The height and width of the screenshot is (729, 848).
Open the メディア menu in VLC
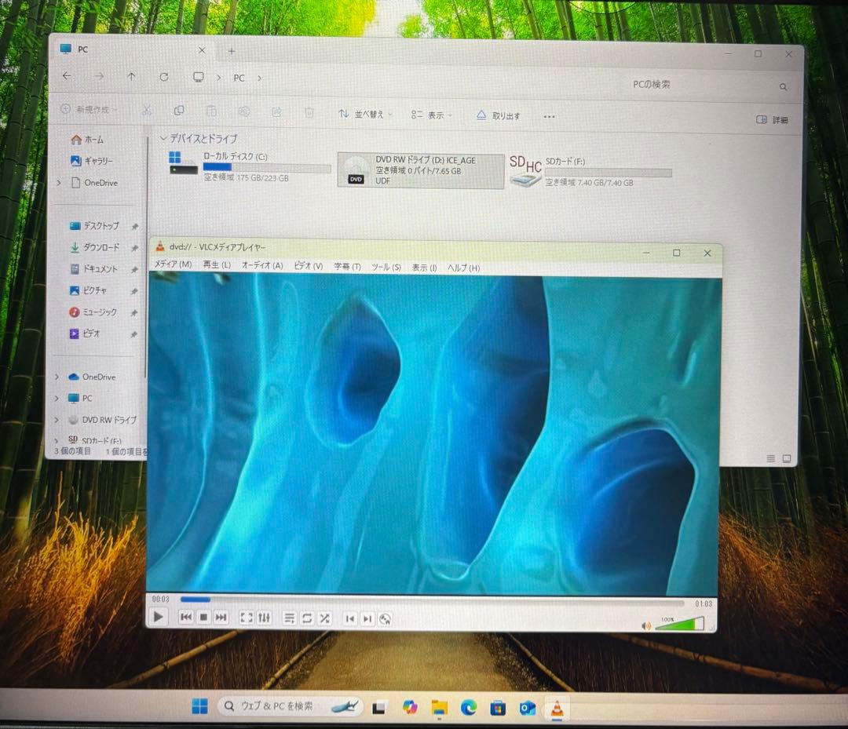point(172,267)
